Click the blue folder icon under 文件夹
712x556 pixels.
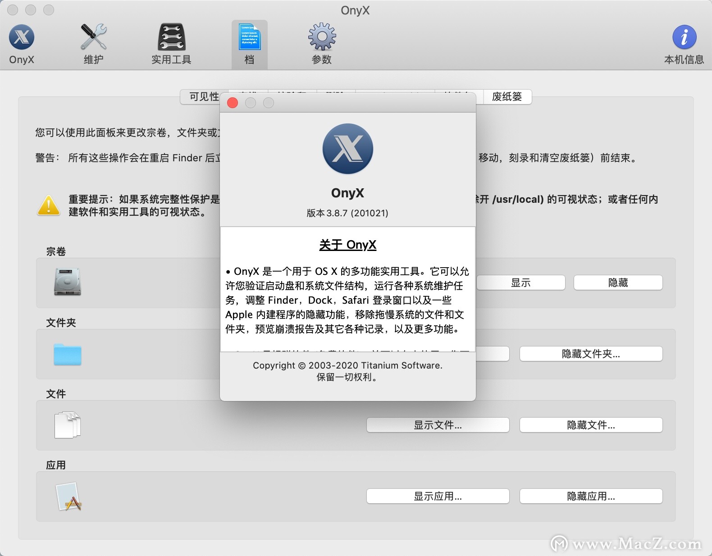(67, 354)
